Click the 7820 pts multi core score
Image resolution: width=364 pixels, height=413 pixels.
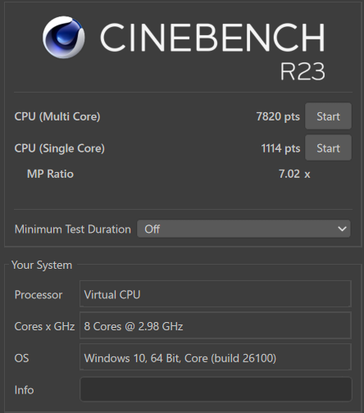pyautogui.click(x=278, y=116)
